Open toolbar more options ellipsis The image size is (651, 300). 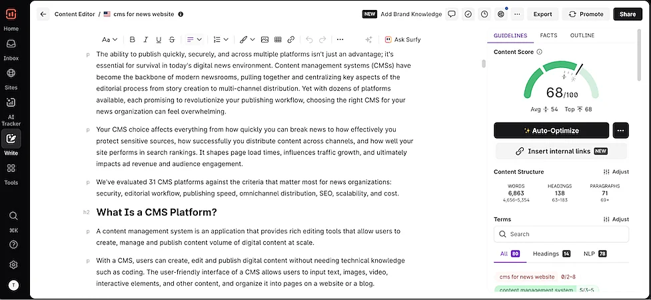pos(340,39)
